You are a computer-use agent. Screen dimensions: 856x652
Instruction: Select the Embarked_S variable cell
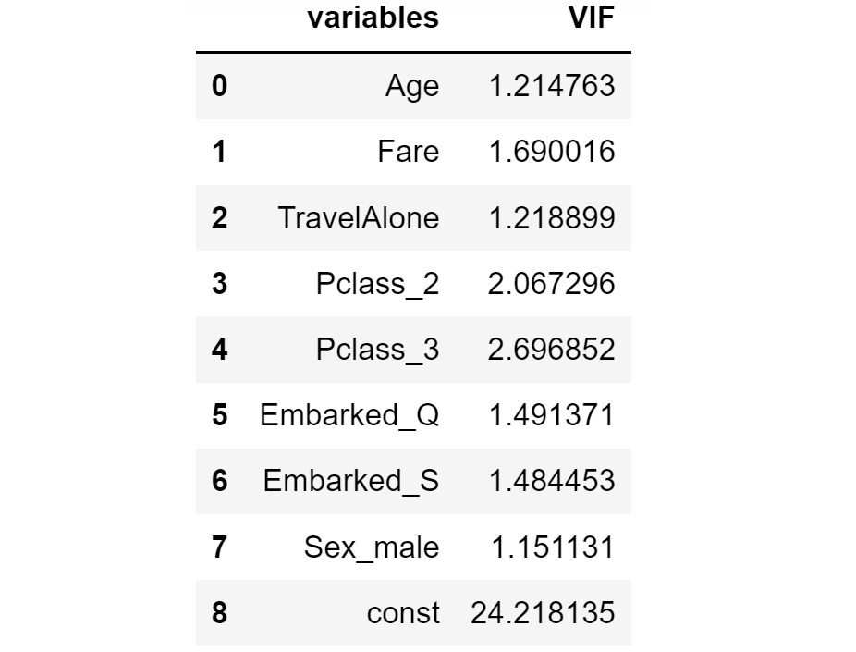point(351,481)
